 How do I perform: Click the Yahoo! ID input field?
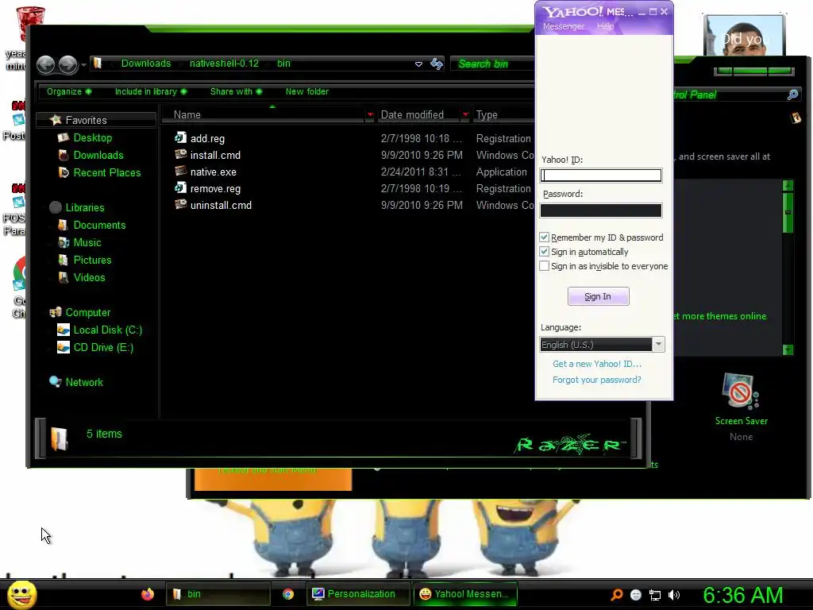pos(600,176)
